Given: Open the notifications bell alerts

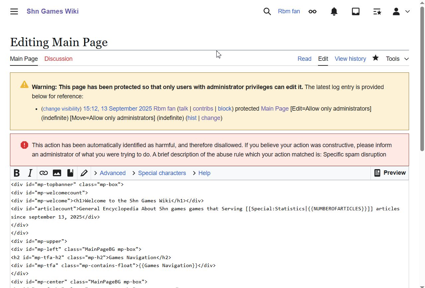Looking at the screenshot, I should point(334,12).
